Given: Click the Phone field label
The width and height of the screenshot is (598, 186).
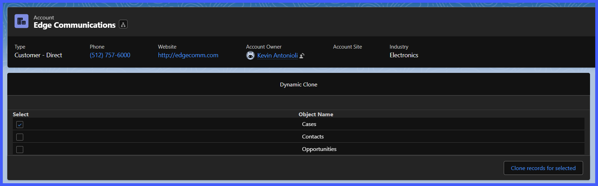Looking at the screenshot, I should pyautogui.click(x=97, y=47).
